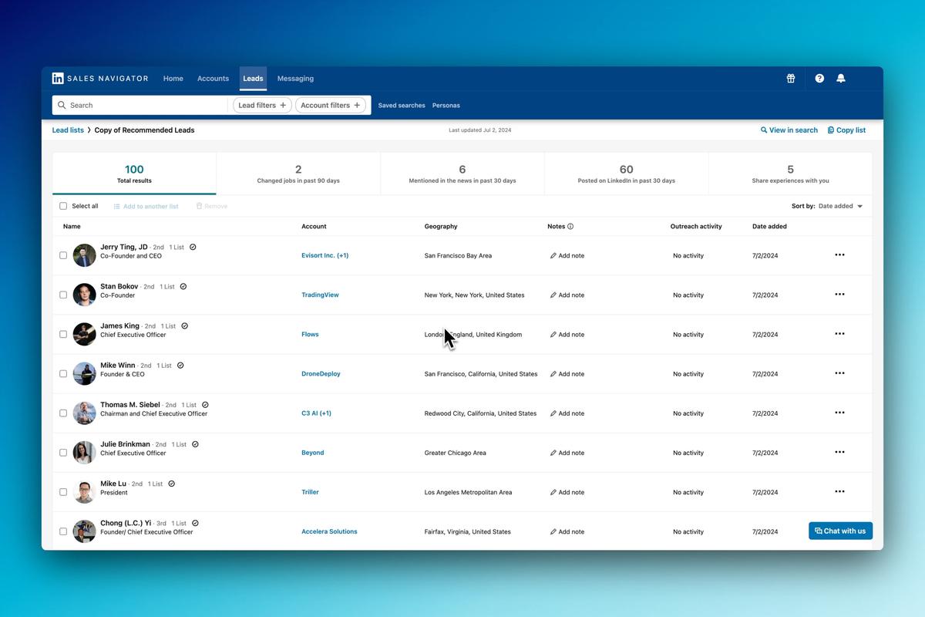Expand Account filters
The height and width of the screenshot is (617, 925).
(x=331, y=105)
